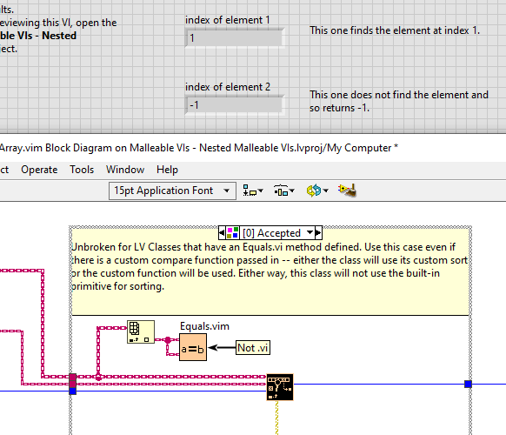506x435 pixels.
Task: Open the Help menu
Action: coord(167,170)
